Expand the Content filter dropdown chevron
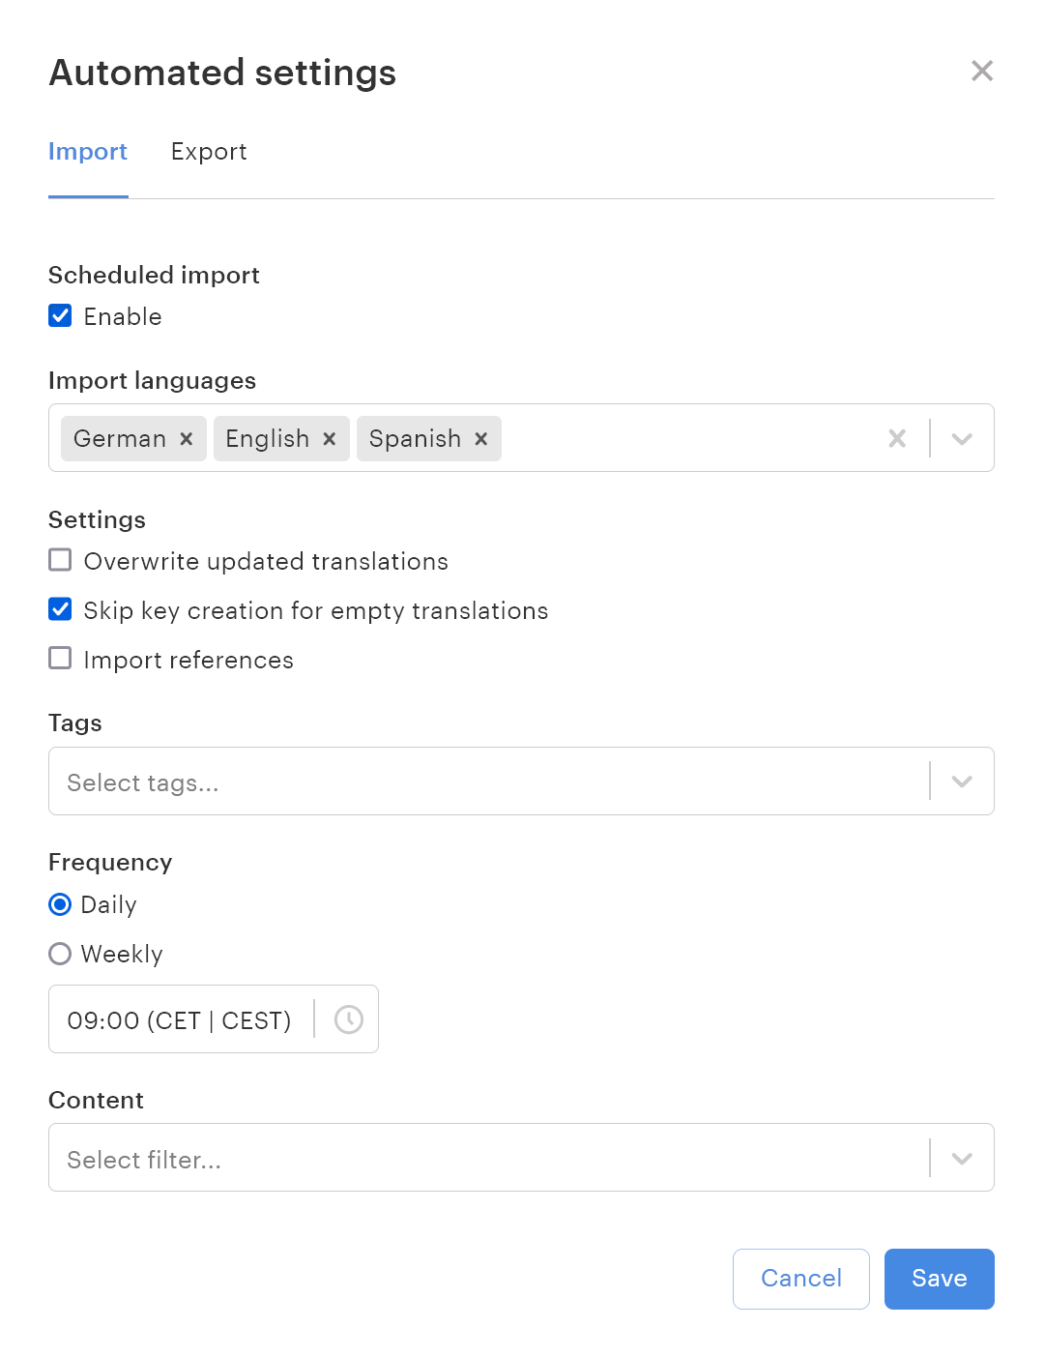This screenshot has height=1357, width=1045. (962, 1158)
